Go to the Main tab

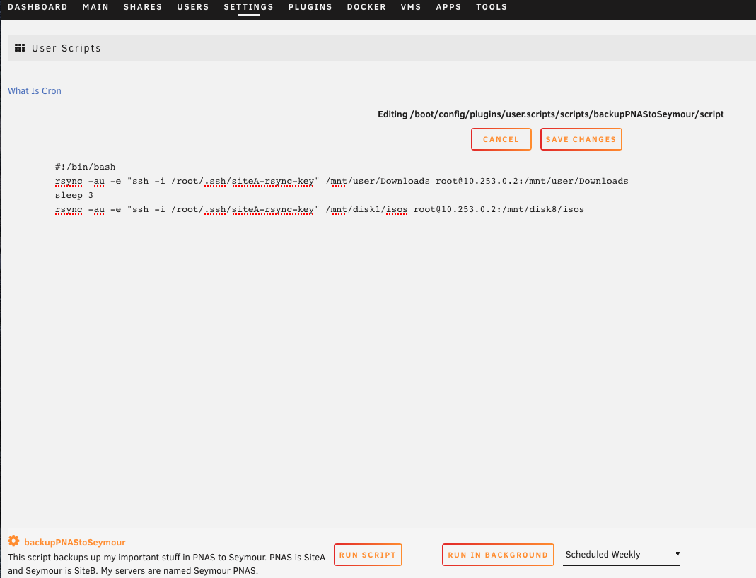point(95,7)
